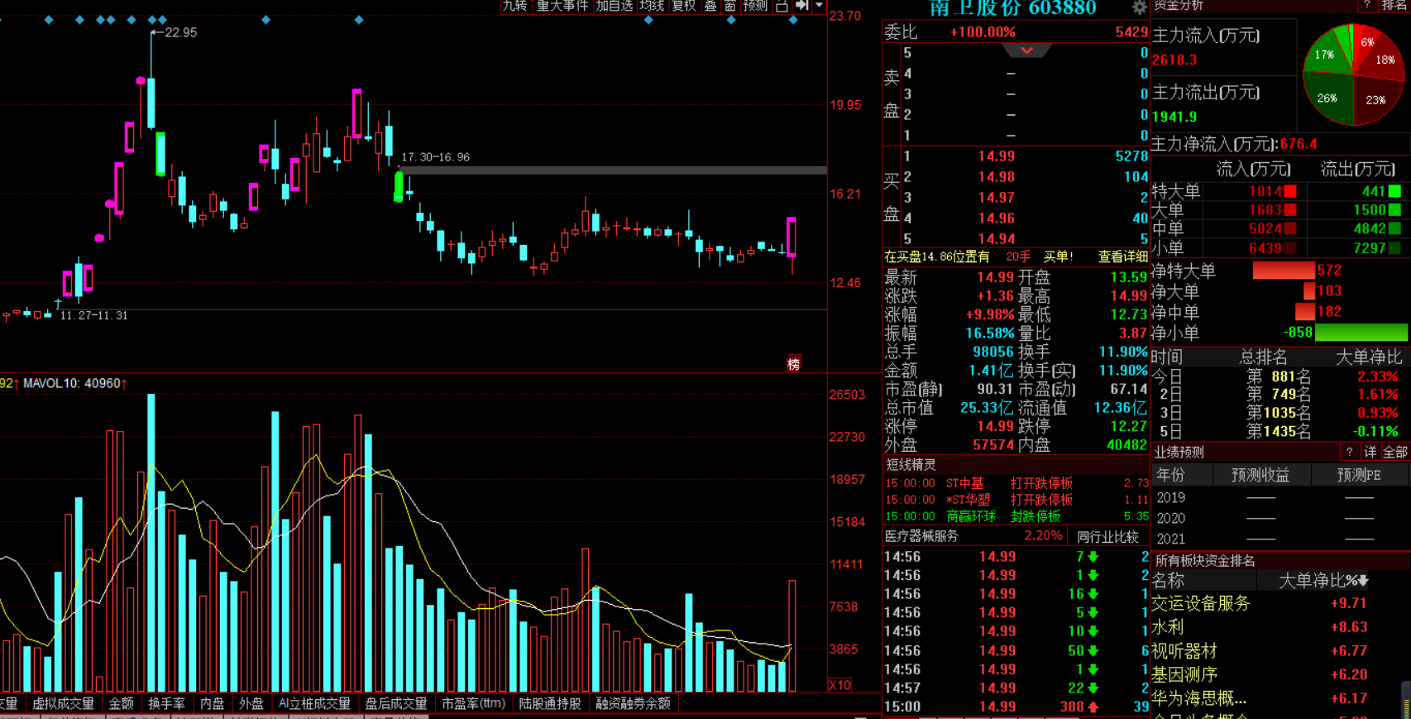Open 重大事件 in chart toolbar

pyautogui.click(x=562, y=6)
